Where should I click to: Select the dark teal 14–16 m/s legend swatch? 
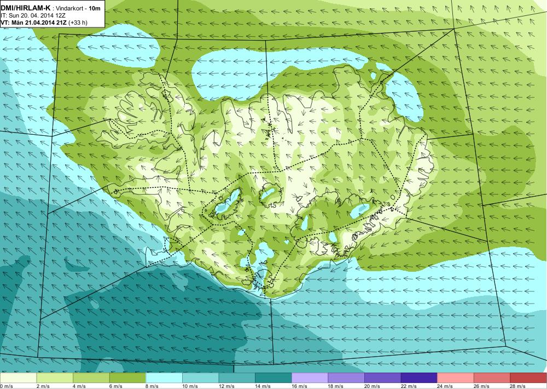[x=273, y=378]
